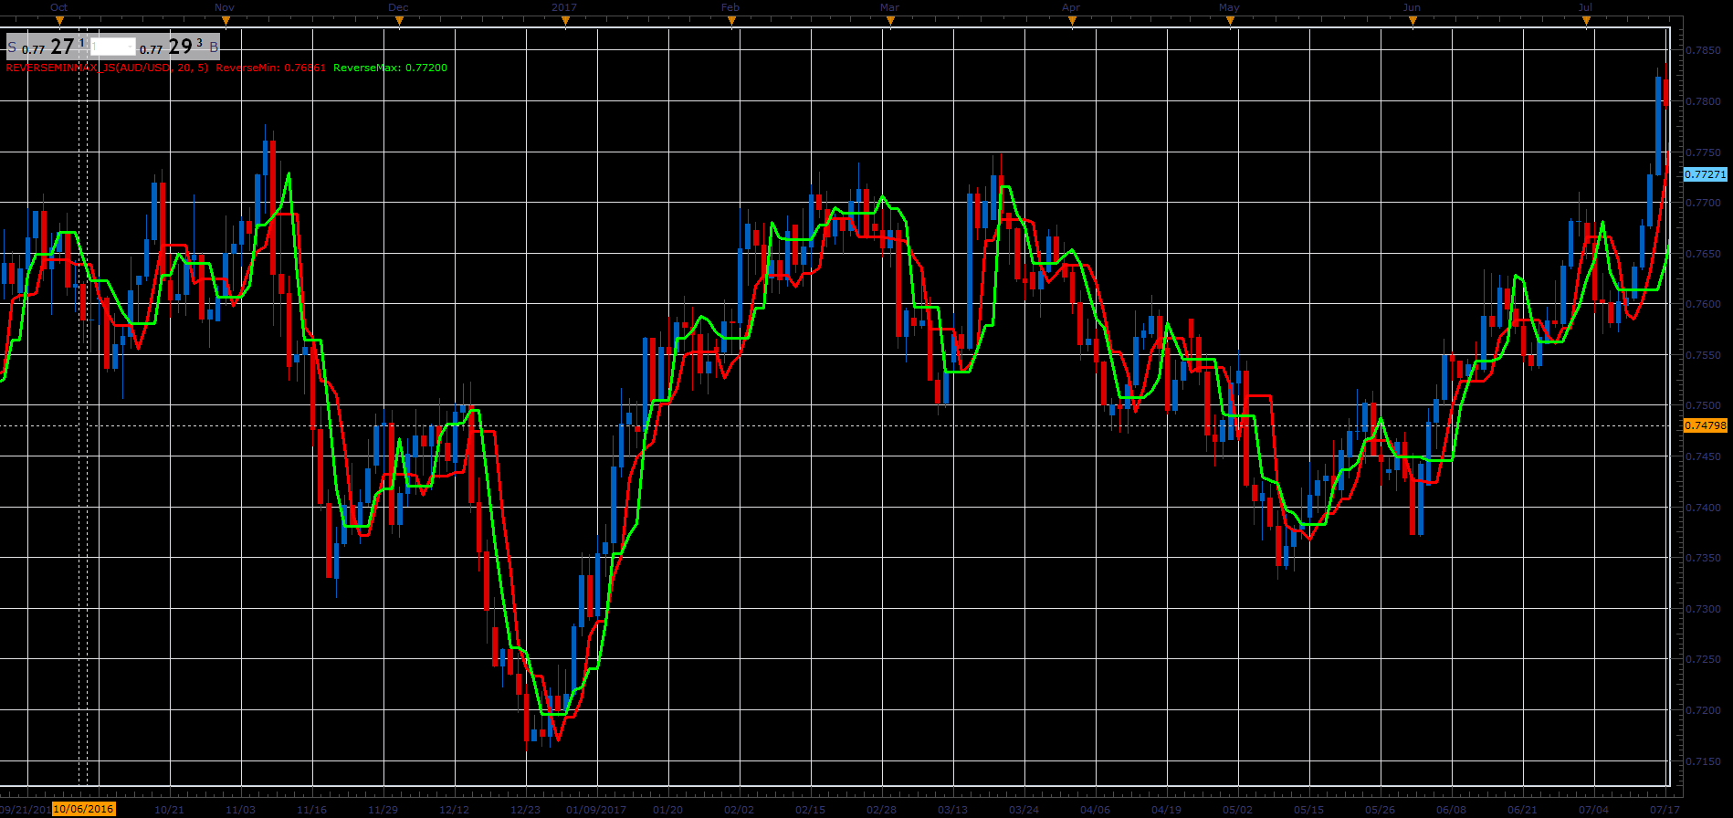Click the 01/20 date axis label
This screenshot has width=1733, height=818.
[667, 810]
